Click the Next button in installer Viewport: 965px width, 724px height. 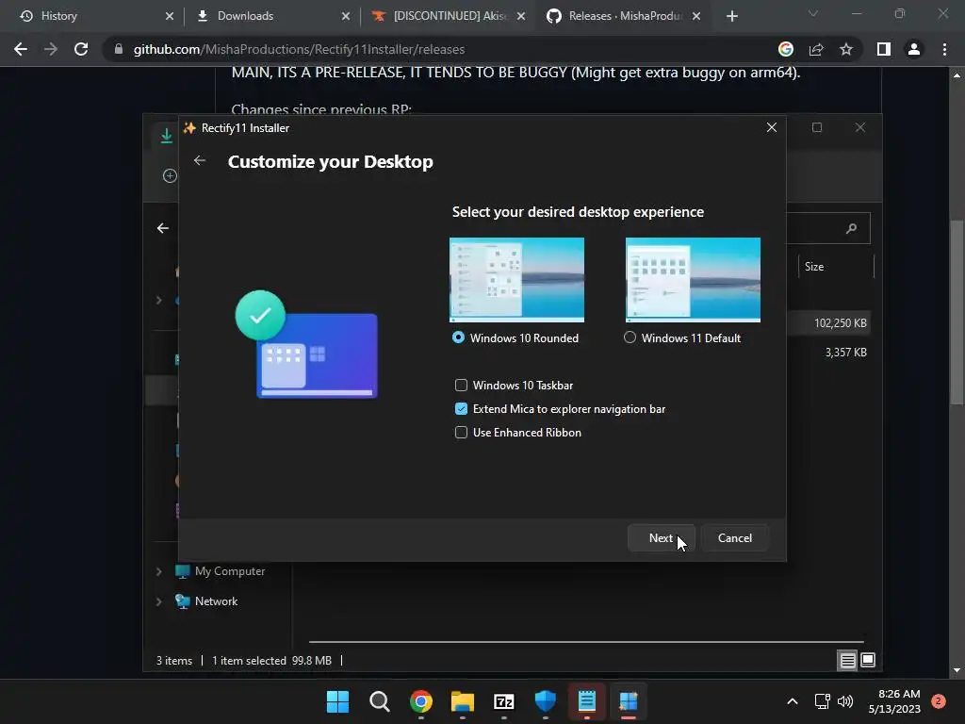(x=661, y=538)
